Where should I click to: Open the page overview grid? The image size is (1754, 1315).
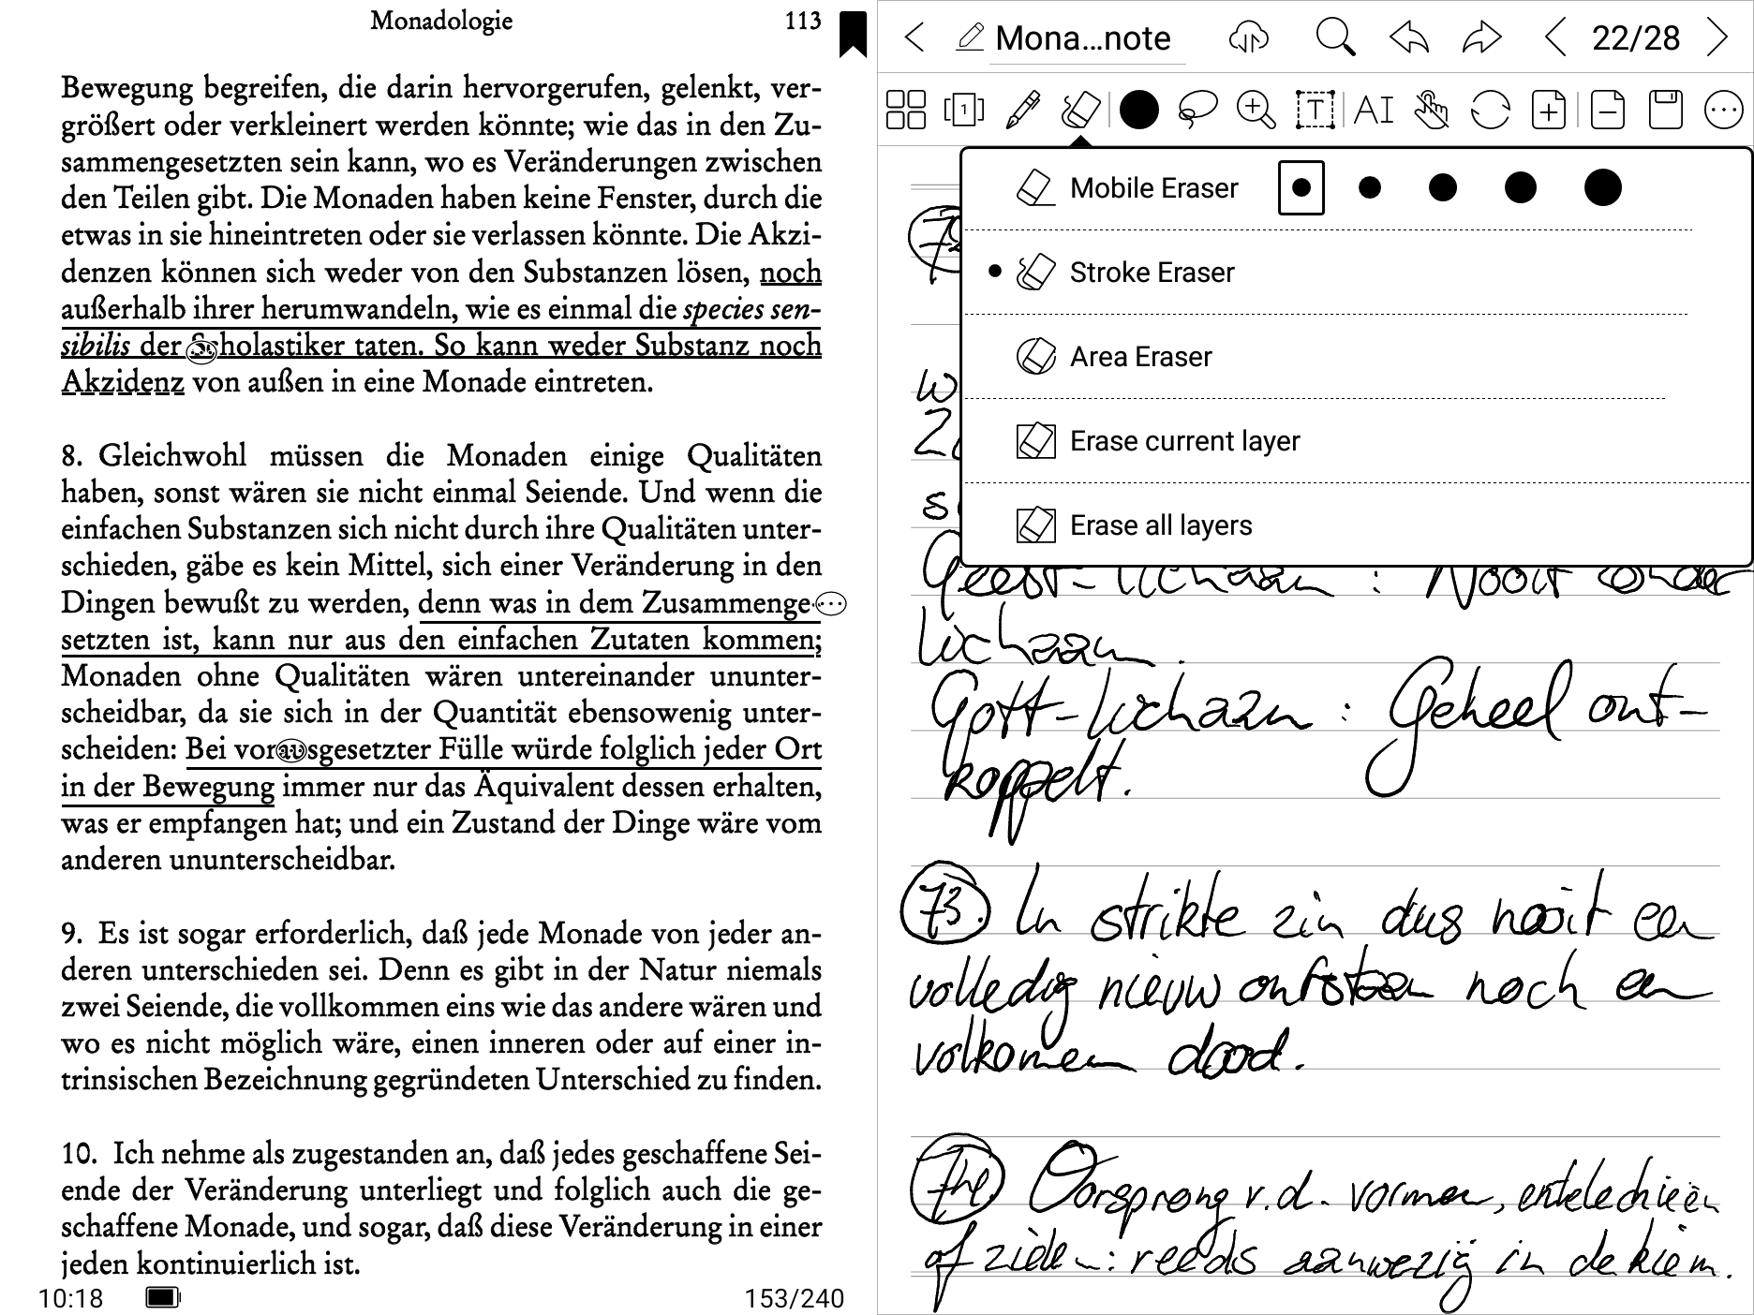[906, 110]
